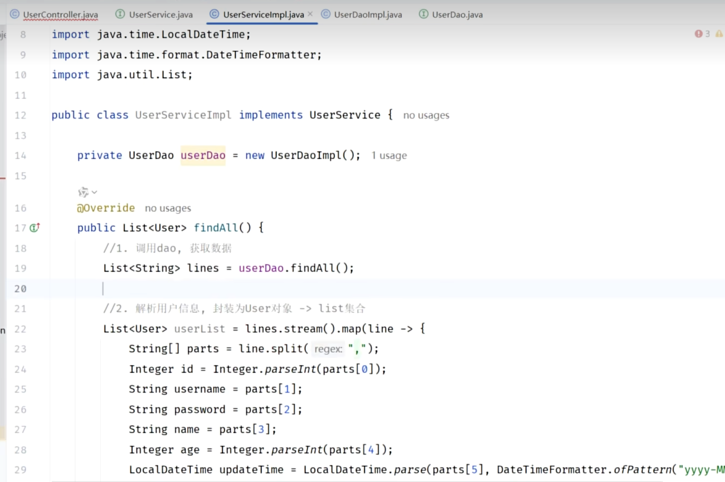
Task: Open the UserController.java tab
Action: (x=60, y=15)
